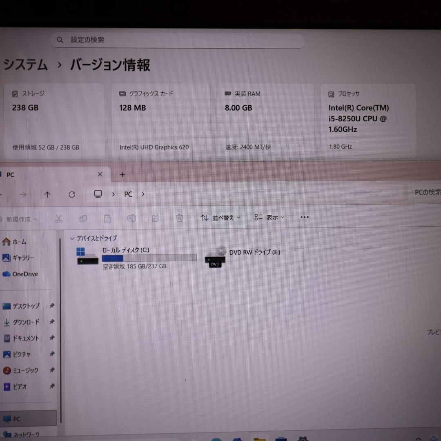
Task: Open the ... more options menu
Action: click(x=304, y=218)
